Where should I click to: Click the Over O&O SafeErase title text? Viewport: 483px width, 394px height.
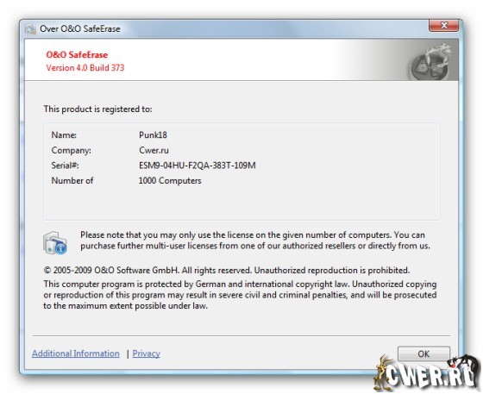coord(80,29)
